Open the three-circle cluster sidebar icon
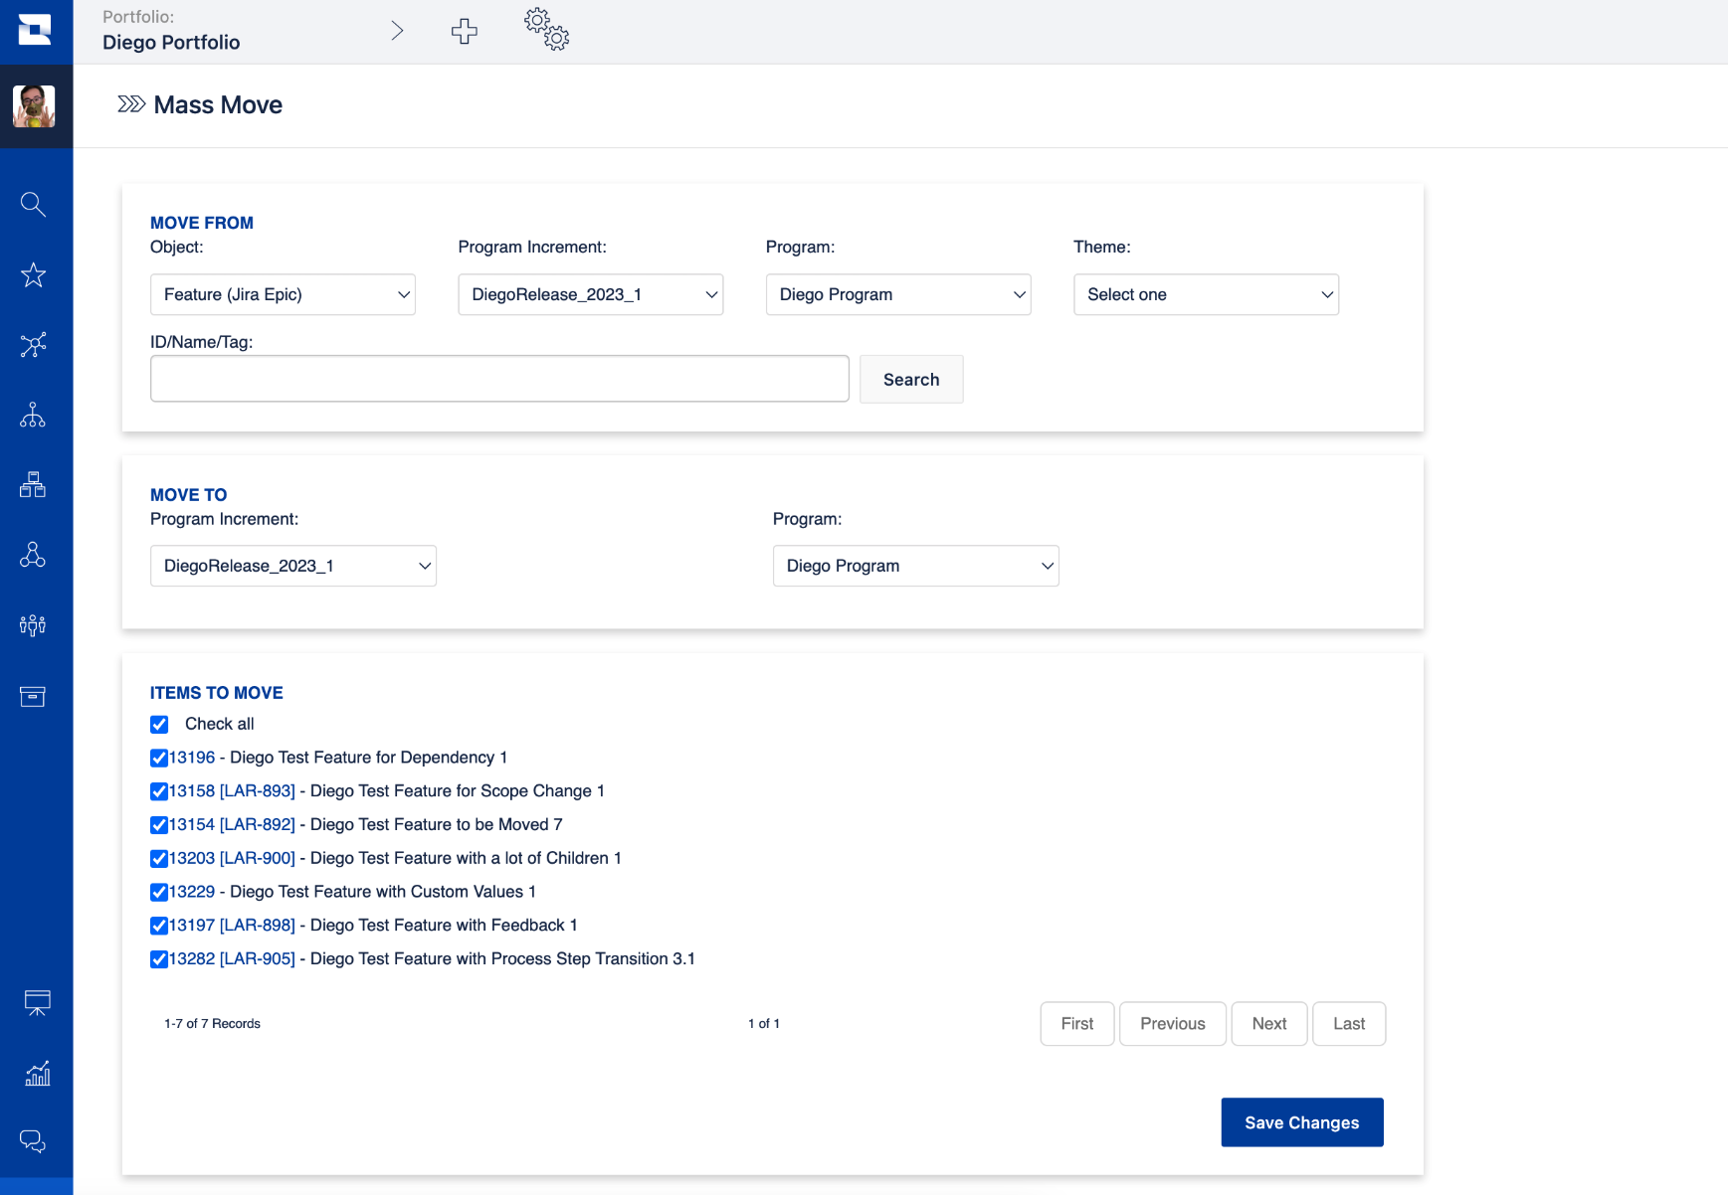This screenshot has height=1195, width=1728. [x=33, y=555]
